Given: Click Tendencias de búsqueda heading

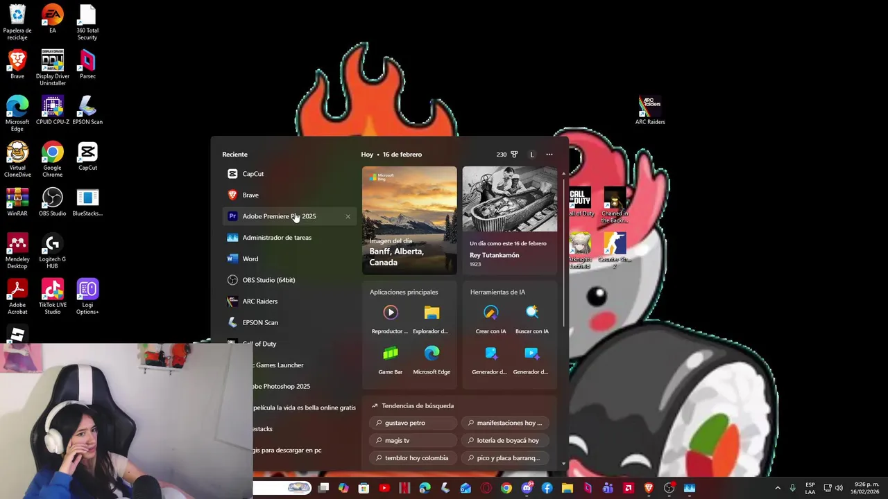Looking at the screenshot, I should click(418, 405).
